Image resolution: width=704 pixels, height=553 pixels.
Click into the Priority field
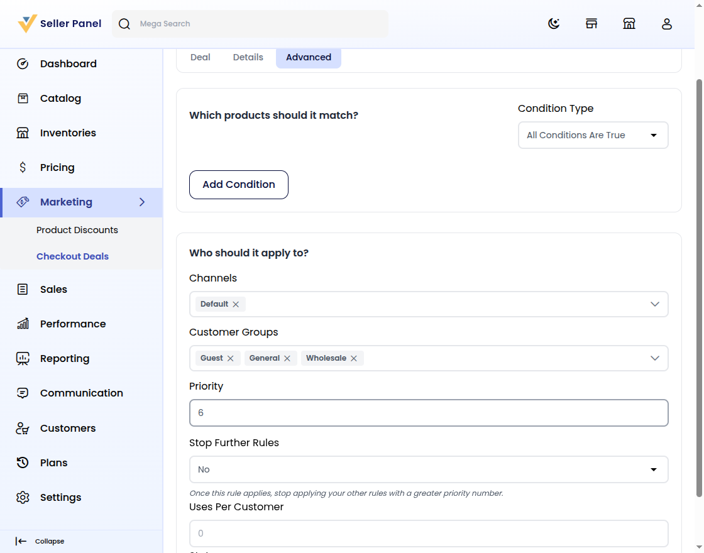tap(429, 413)
